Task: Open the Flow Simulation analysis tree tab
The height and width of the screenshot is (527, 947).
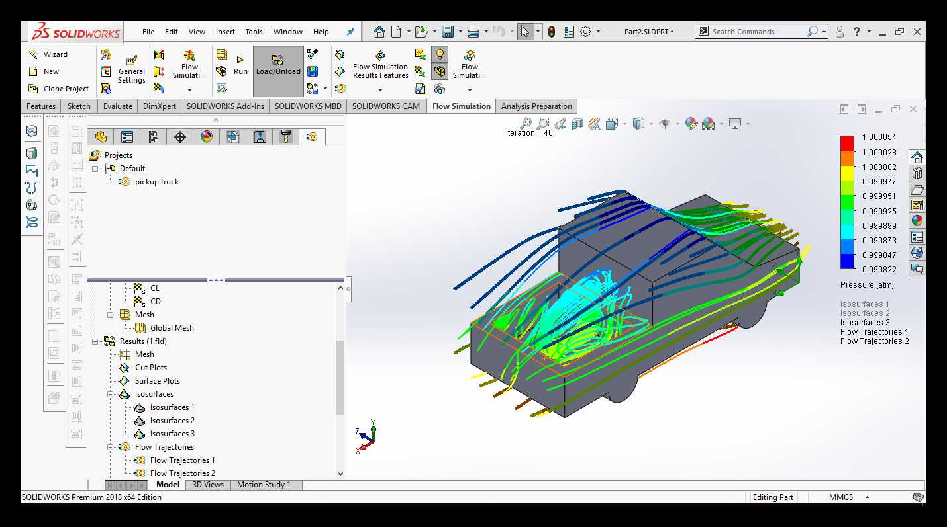Action: [x=312, y=137]
